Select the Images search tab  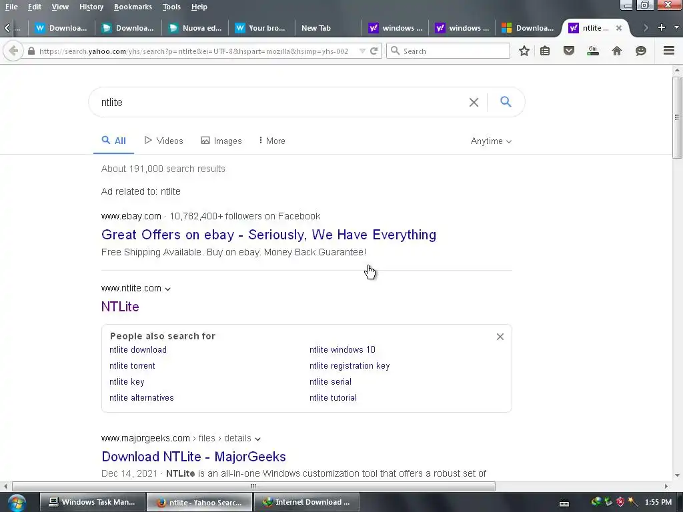click(x=221, y=141)
